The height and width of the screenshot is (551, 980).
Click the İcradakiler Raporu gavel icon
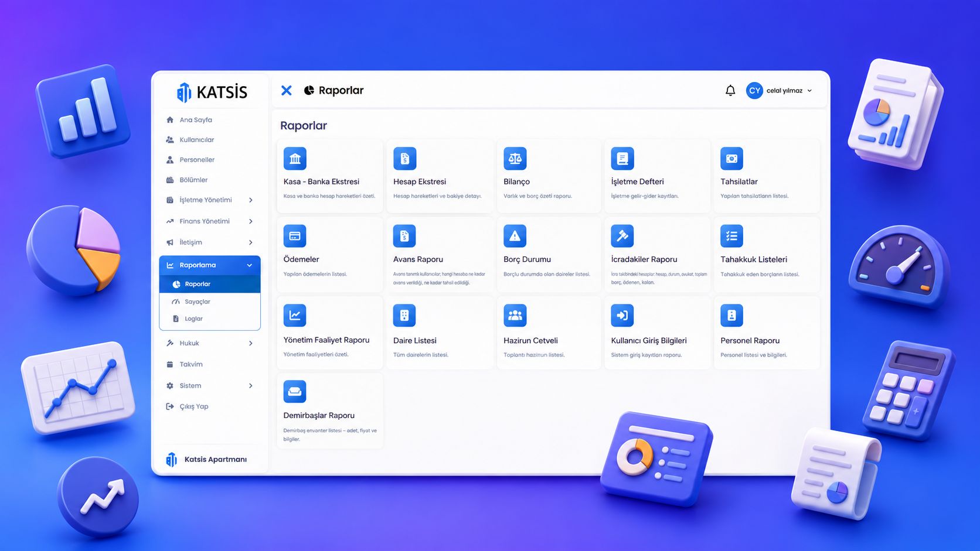[622, 236]
